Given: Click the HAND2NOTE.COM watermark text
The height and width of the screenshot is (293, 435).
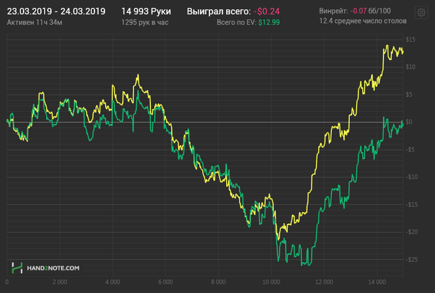Looking at the screenshot, I should tap(52, 268).
